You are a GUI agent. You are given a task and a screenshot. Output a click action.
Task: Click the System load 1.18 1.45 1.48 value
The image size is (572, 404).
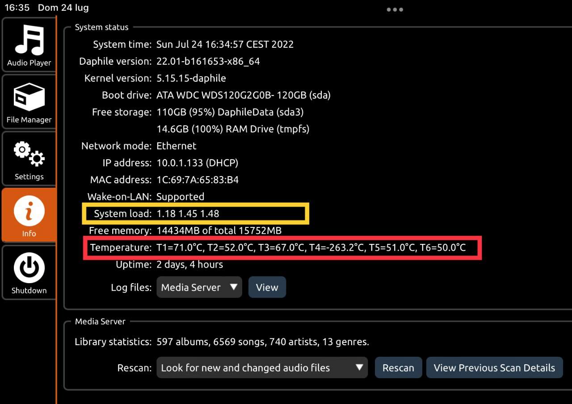coord(188,214)
